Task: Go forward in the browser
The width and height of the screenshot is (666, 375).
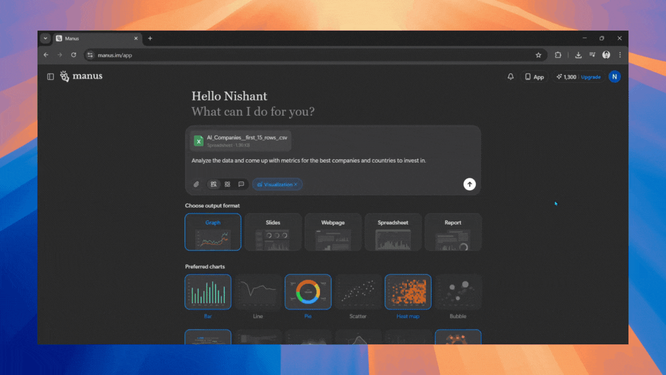Action: click(x=60, y=55)
